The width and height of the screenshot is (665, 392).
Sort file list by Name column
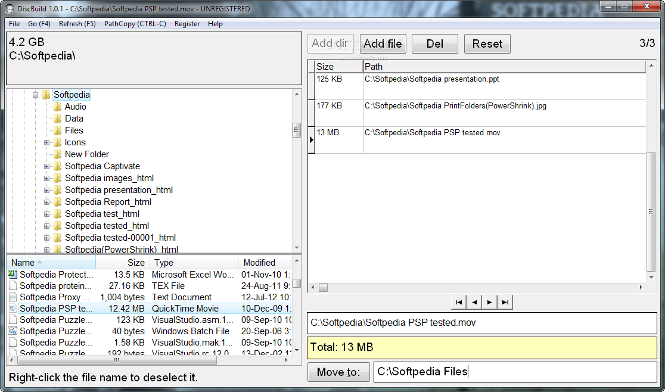[51, 262]
